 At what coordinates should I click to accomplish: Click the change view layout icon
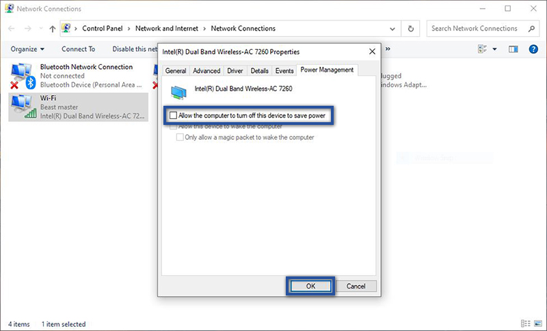(481, 49)
